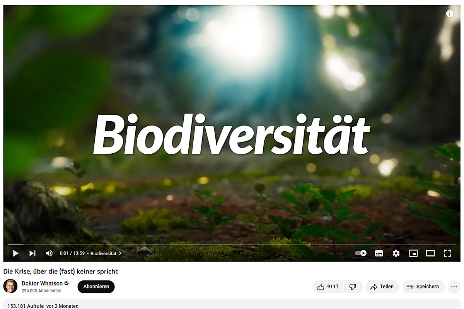
Task: Open the more actions three-dot menu
Action: point(454,287)
